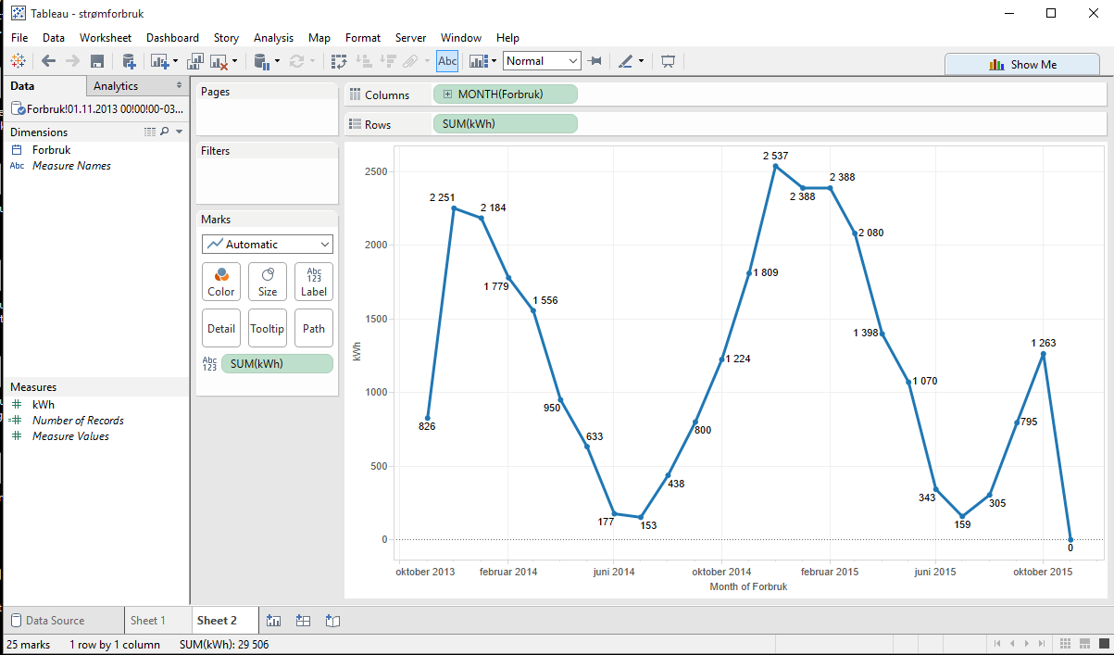Click the SUM(kWh) pill on Rows shelf
Screen dimensions: 1114x655
tap(505, 124)
